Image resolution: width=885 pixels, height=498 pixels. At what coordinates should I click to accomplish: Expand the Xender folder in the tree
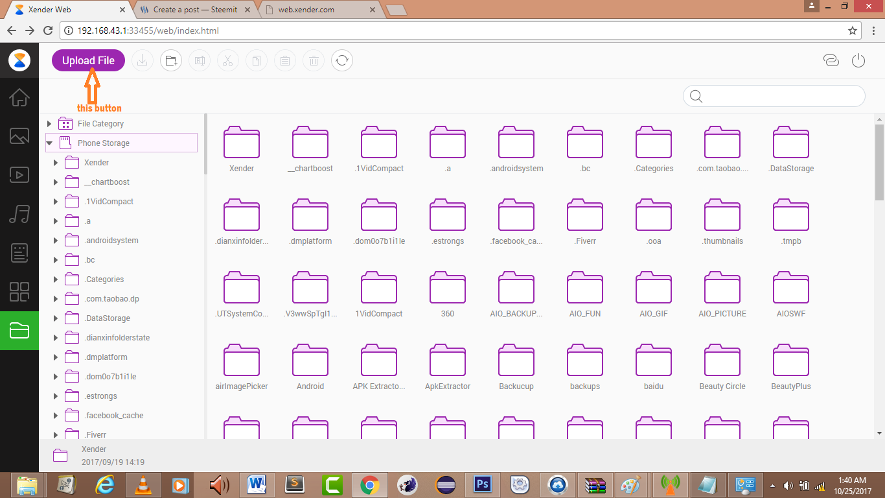56,163
